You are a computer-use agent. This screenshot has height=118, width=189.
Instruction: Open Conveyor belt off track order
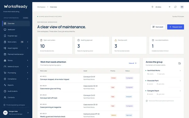[x=49, y=98]
